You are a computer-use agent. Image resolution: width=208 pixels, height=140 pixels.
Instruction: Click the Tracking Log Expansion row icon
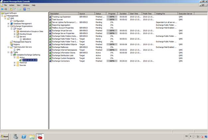pos(51,17)
